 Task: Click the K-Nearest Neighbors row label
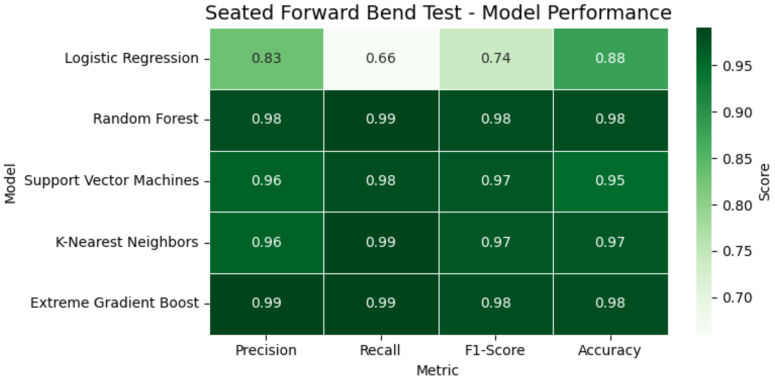point(127,242)
